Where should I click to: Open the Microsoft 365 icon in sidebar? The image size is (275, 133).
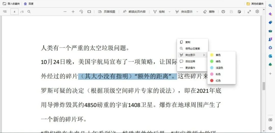[x=270, y=48]
